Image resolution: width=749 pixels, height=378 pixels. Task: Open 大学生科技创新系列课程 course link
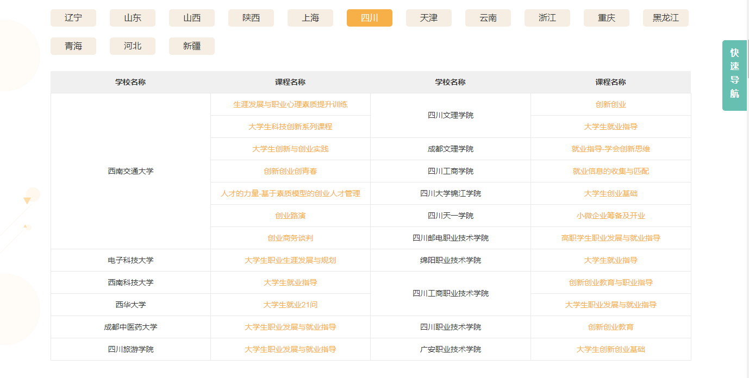pyautogui.click(x=290, y=127)
